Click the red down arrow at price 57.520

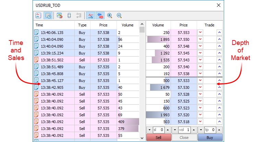(200, 115)
